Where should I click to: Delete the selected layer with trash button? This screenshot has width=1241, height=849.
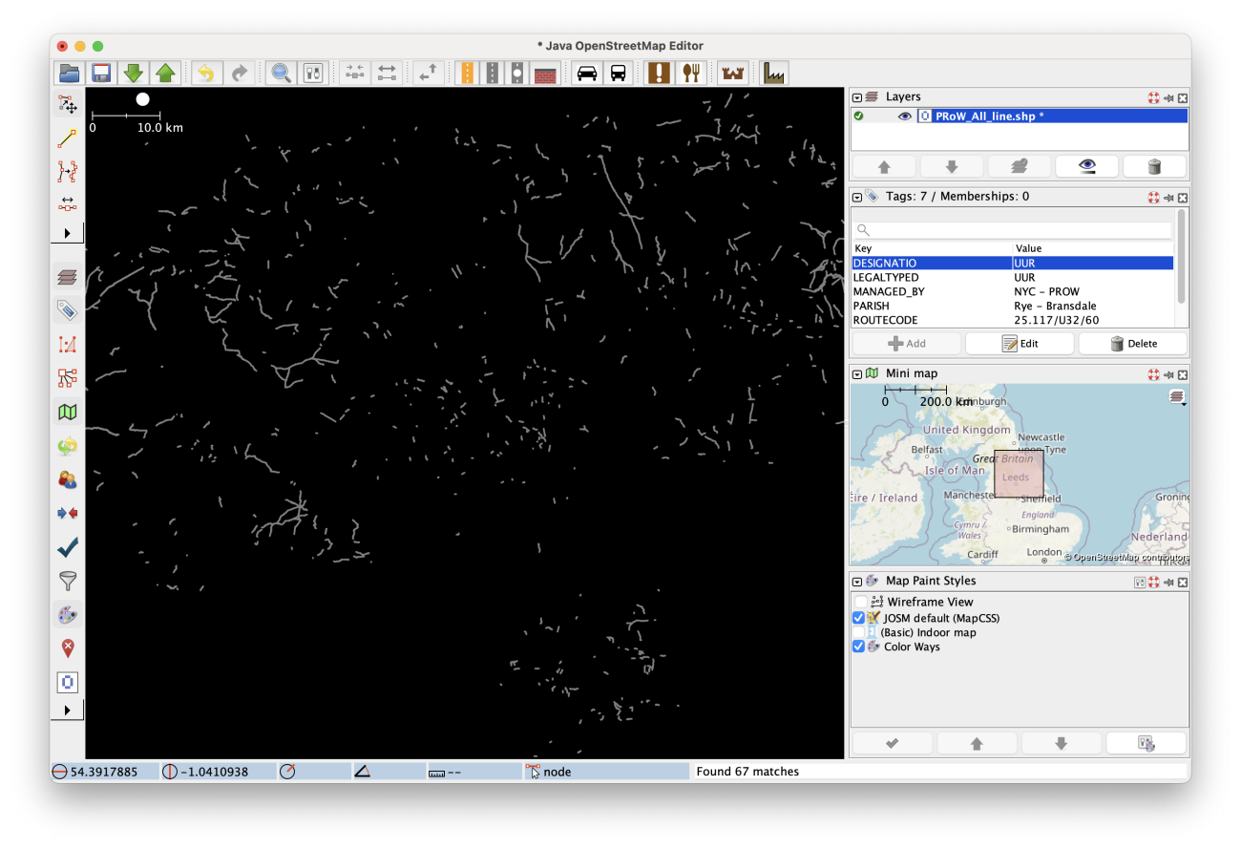point(1155,166)
